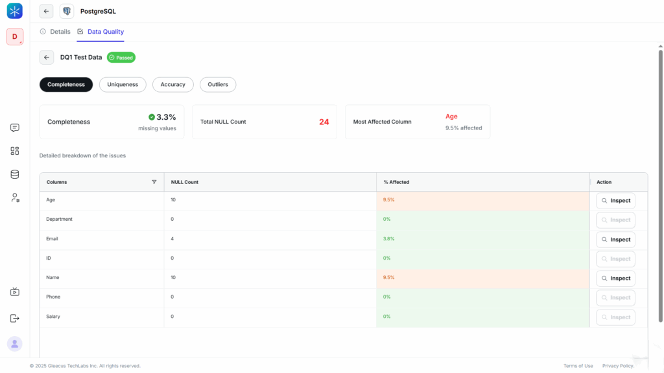Viewport: 664px width, 373px height.
Task: Inspect the Email column row
Action: pyautogui.click(x=615, y=240)
